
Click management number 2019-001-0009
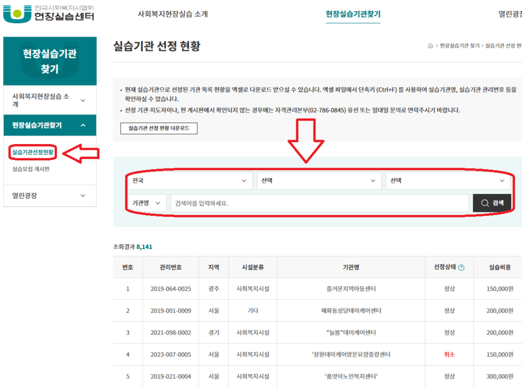click(x=171, y=311)
